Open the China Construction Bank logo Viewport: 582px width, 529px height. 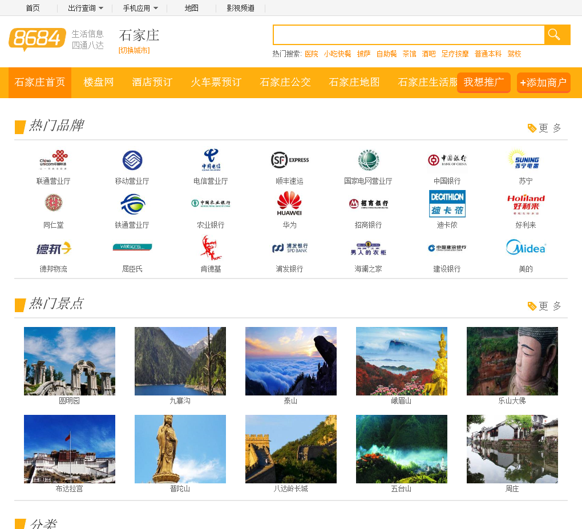click(447, 248)
